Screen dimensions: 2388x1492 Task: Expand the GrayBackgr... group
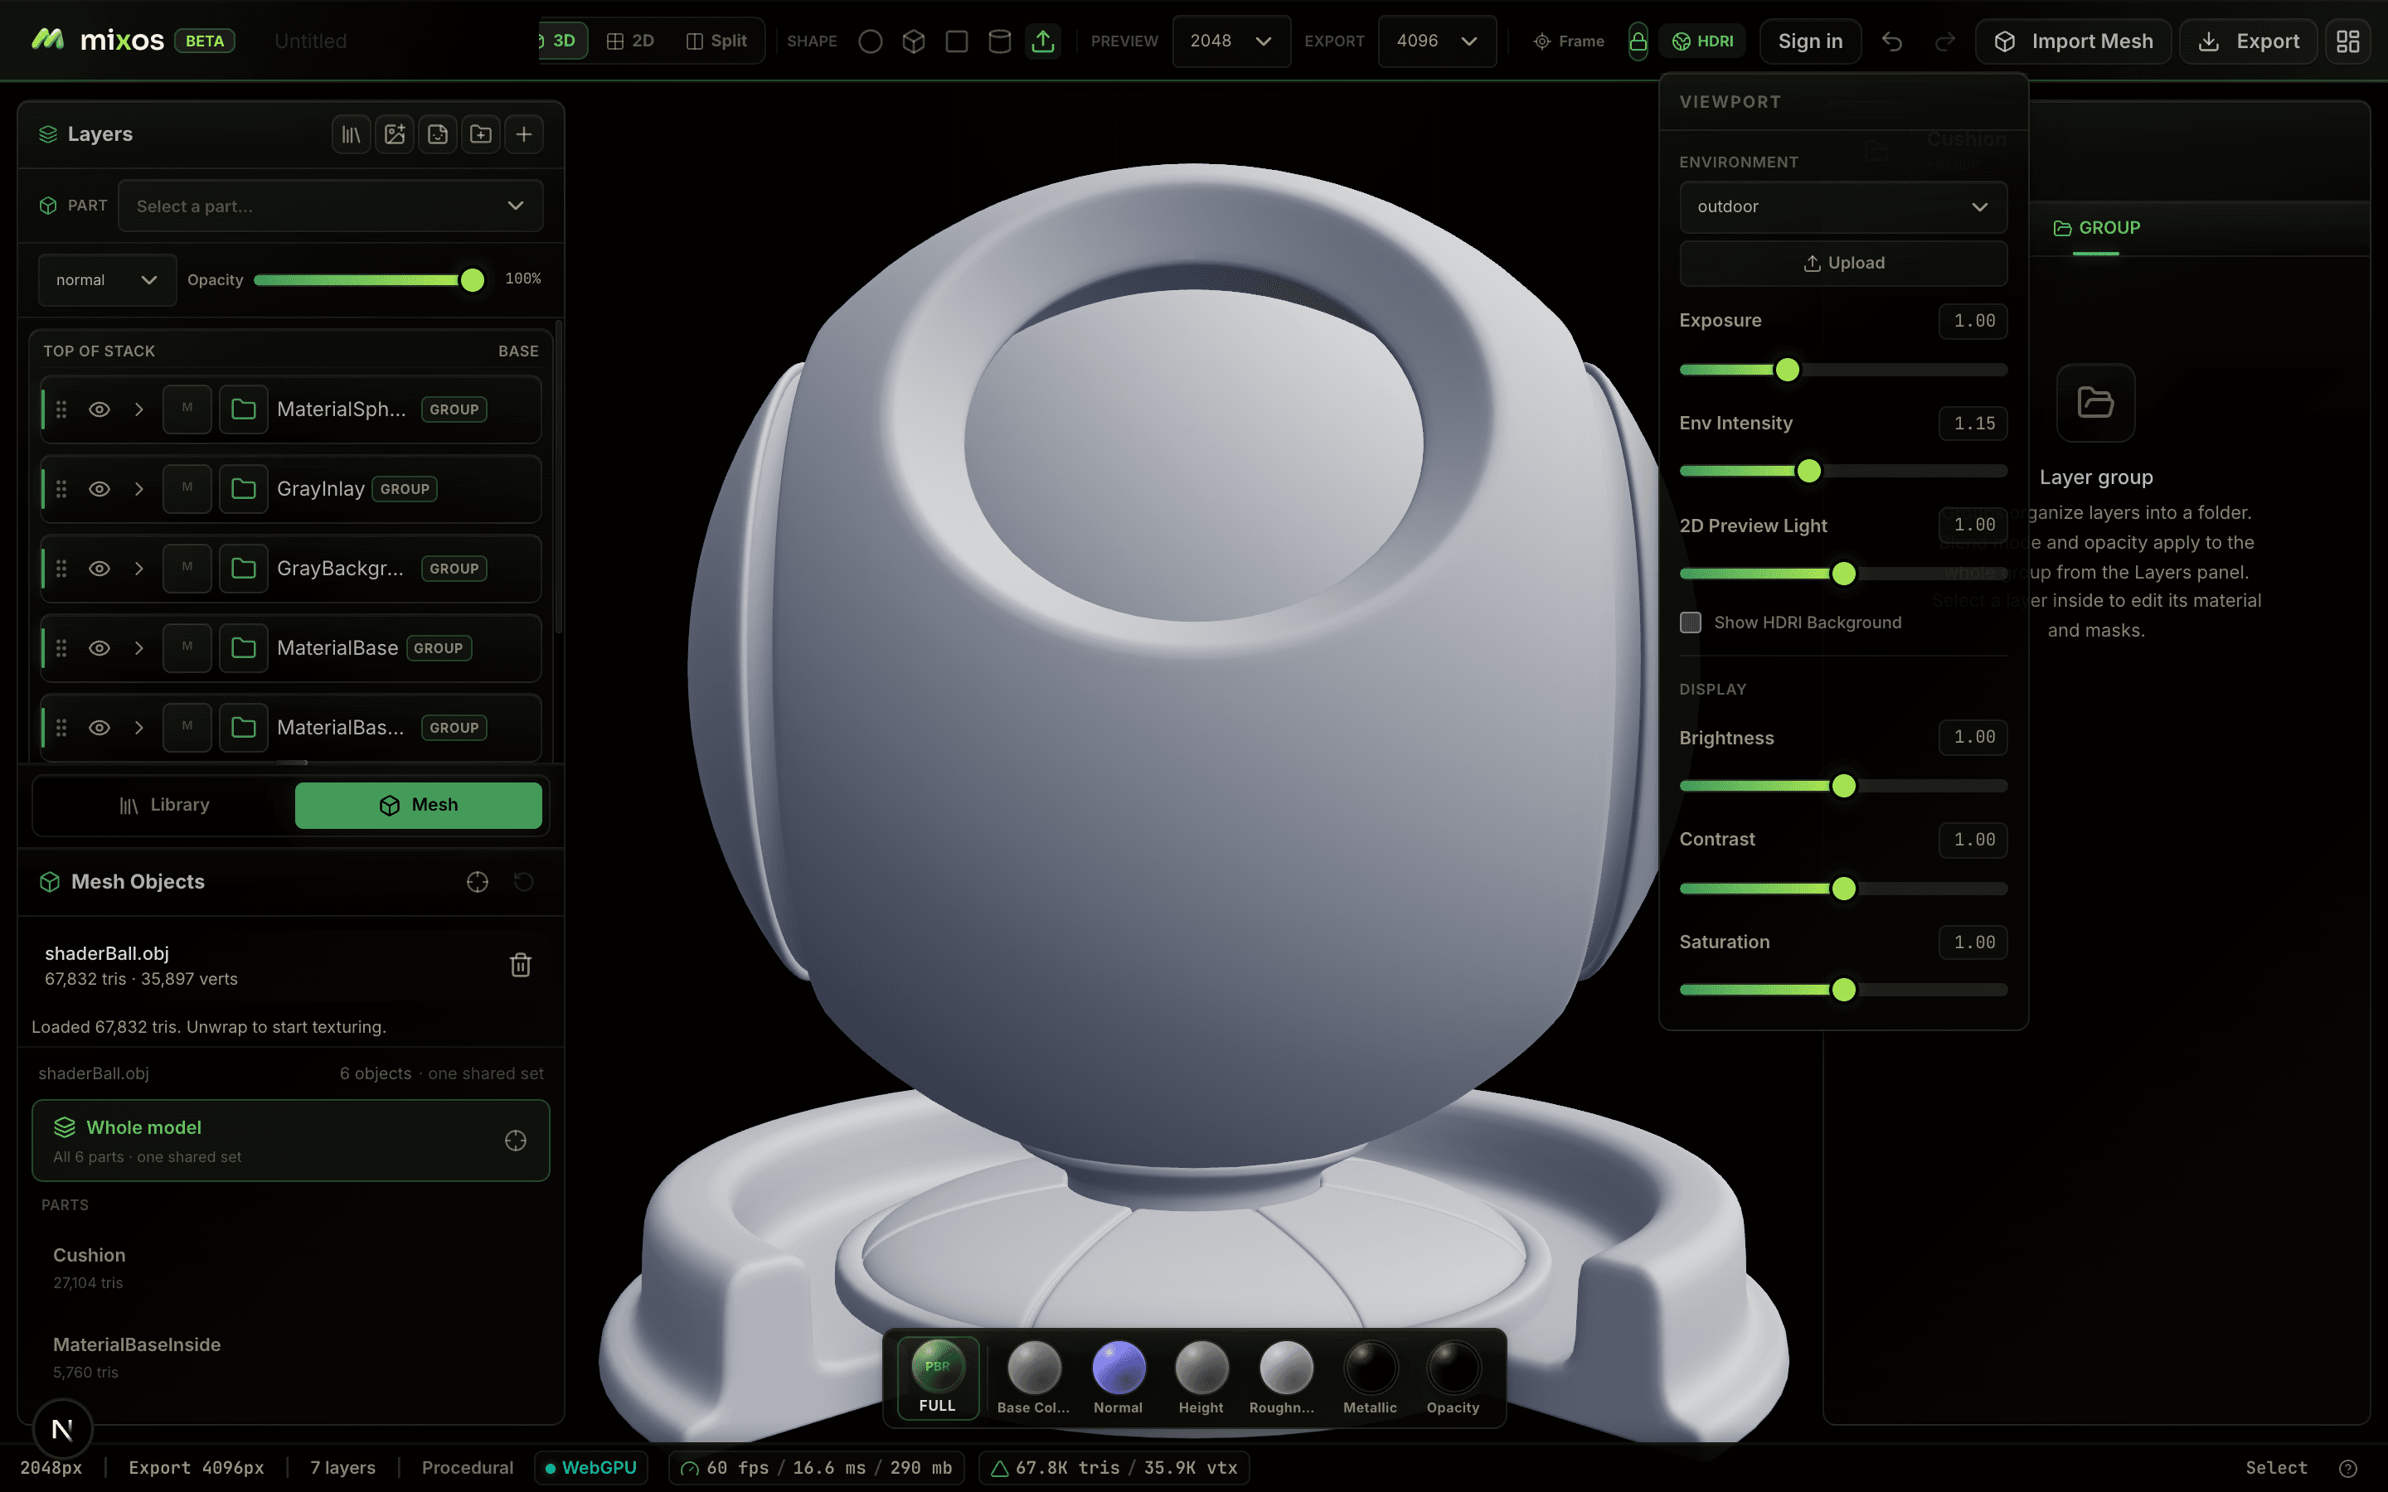pyautogui.click(x=139, y=569)
